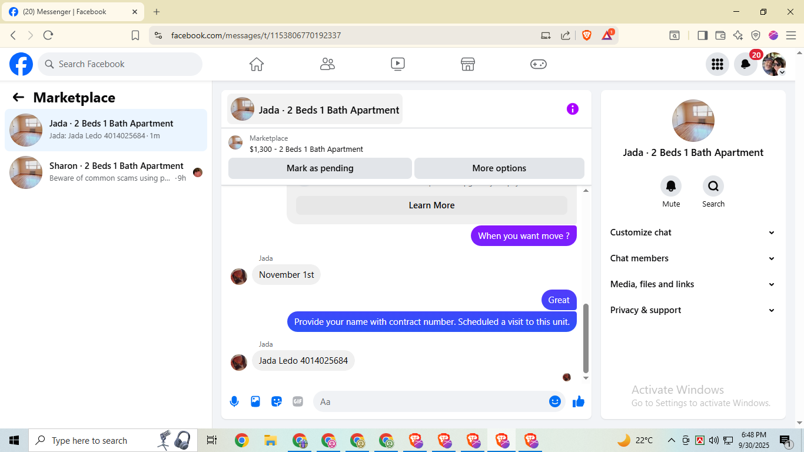Viewport: 804px width, 452px height.
Task: Send a thumbs-up like
Action: pos(579,401)
